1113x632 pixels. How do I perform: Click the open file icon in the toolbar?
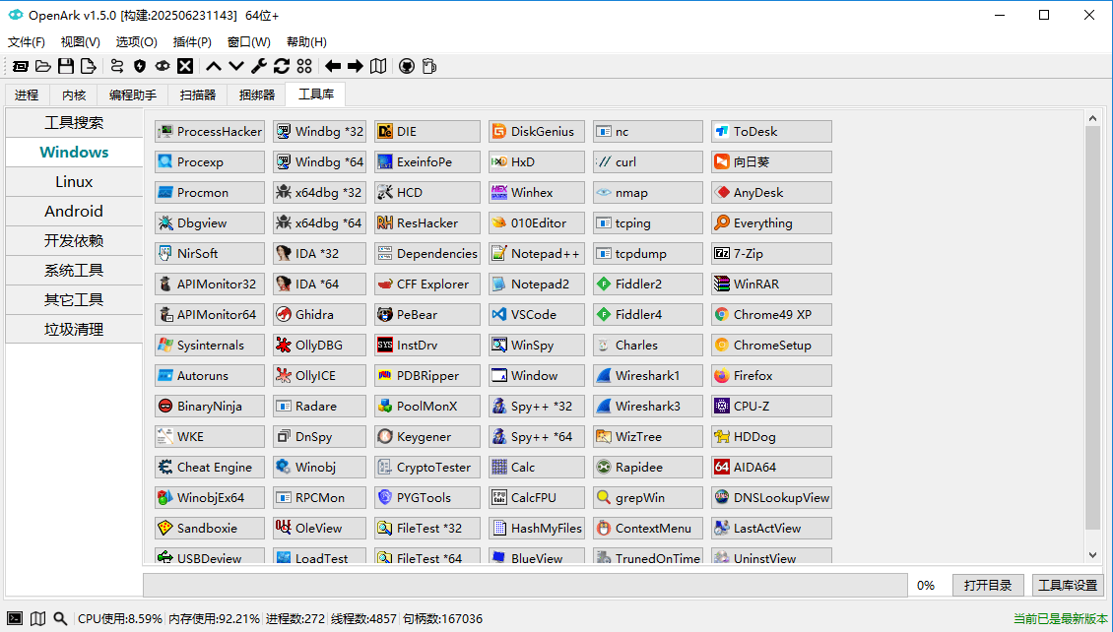[x=43, y=66]
